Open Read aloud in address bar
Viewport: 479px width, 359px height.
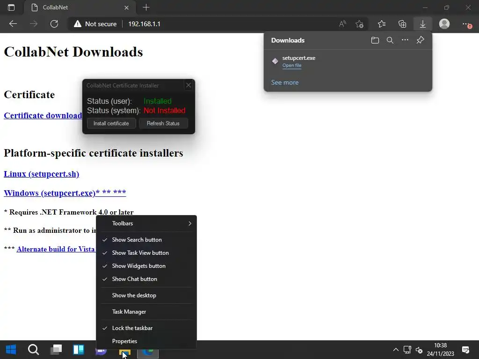[x=342, y=24]
